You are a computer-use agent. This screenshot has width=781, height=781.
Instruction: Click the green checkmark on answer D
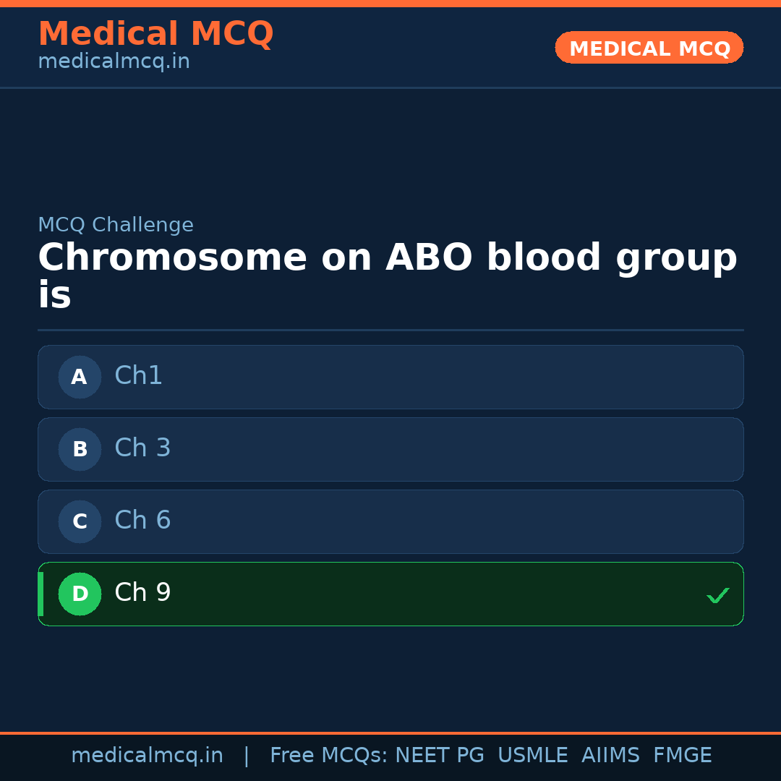click(x=717, y=595)
